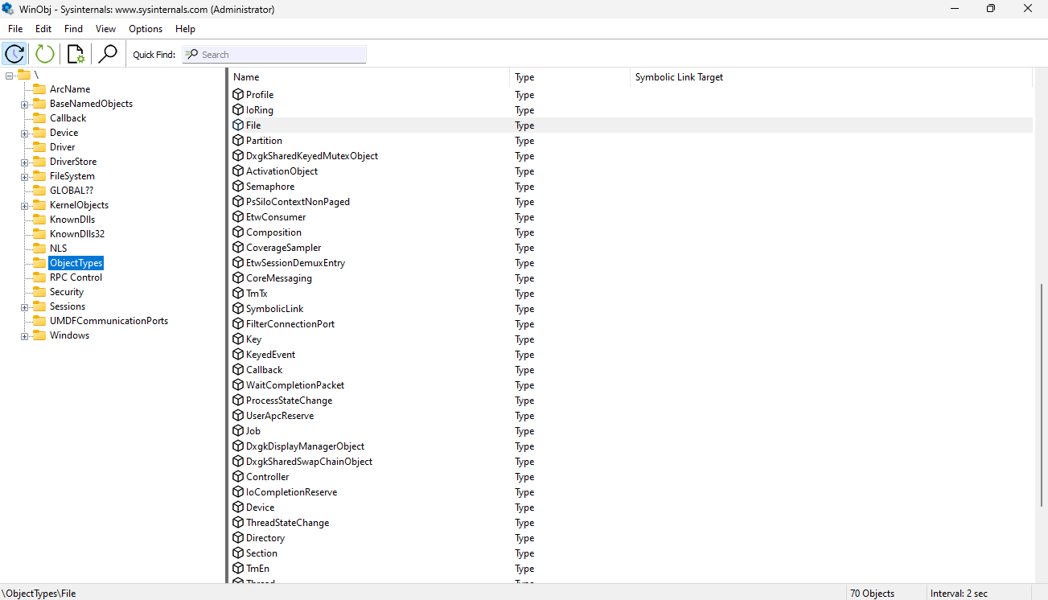Open the Options menu
The height and width of the screenshot is (600, 1048).
146,29
